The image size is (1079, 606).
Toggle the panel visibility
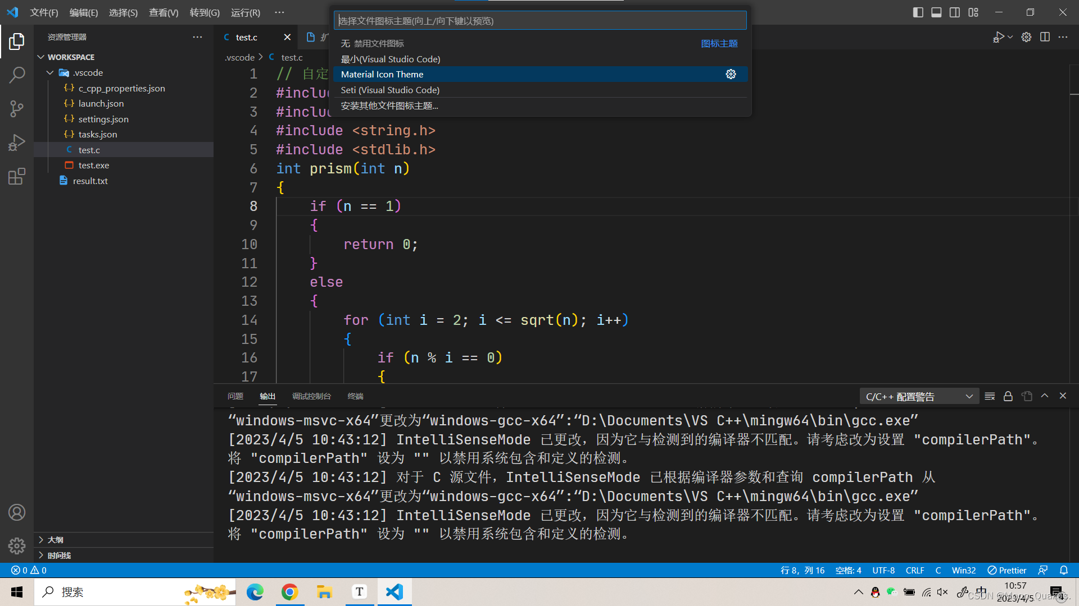(x=936, y=12)
